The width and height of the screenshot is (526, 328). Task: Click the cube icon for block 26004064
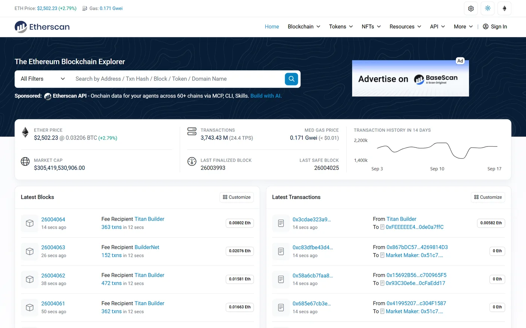(30, 223)
